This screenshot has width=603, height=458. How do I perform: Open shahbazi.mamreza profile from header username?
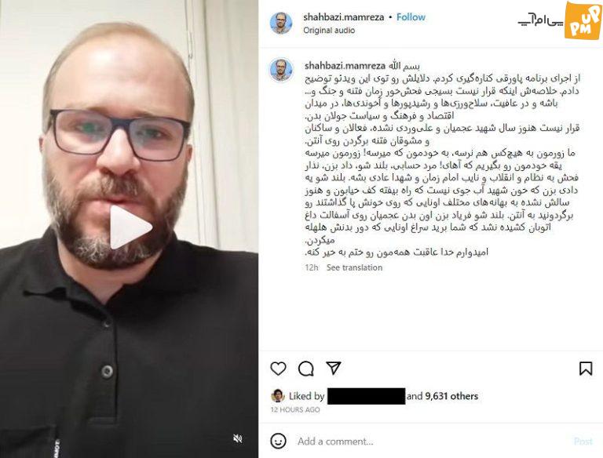click(343, 17)
